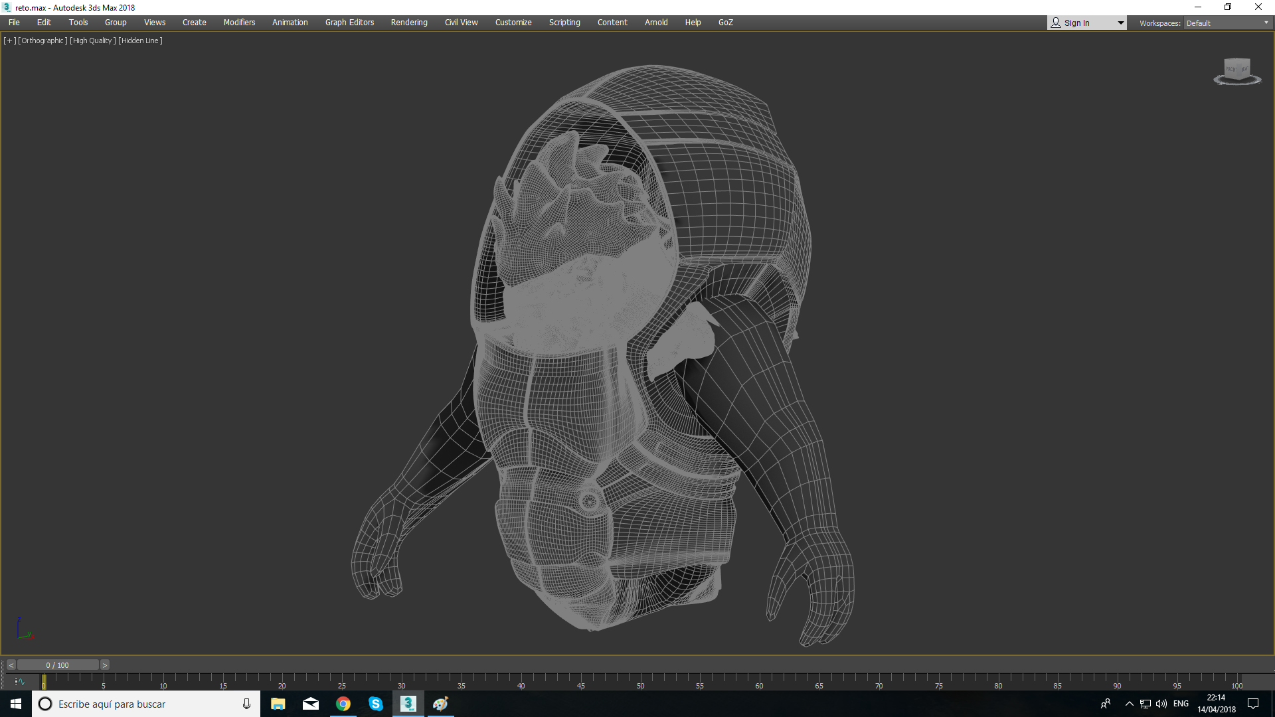Click frame 50 on the timeline track

641,678
